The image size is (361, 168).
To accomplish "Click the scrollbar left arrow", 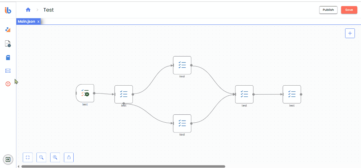I will pos(18,167).
